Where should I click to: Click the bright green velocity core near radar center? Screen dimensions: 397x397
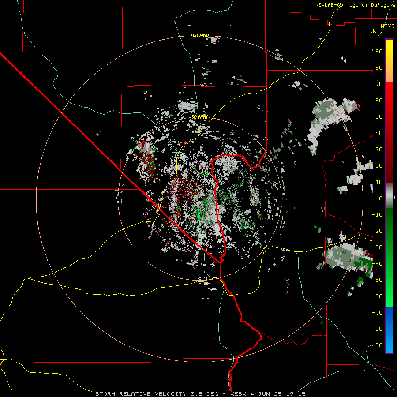[199, 214]
